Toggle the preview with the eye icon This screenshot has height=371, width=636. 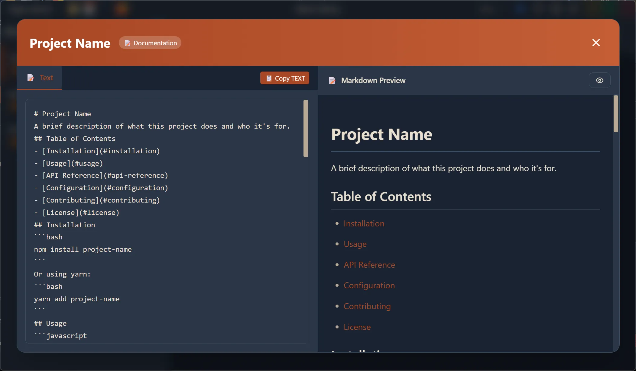(x=599, y=80)
